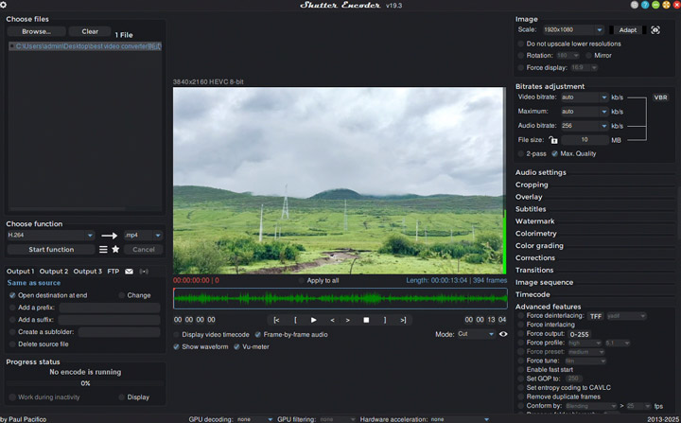The image size is (681, 423).
Task: Disable the Show waveform checkbox
Action: (177, 346)
